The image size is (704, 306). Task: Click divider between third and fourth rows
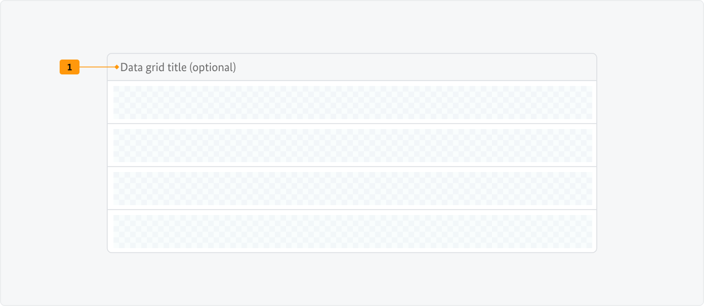point(352,210)
